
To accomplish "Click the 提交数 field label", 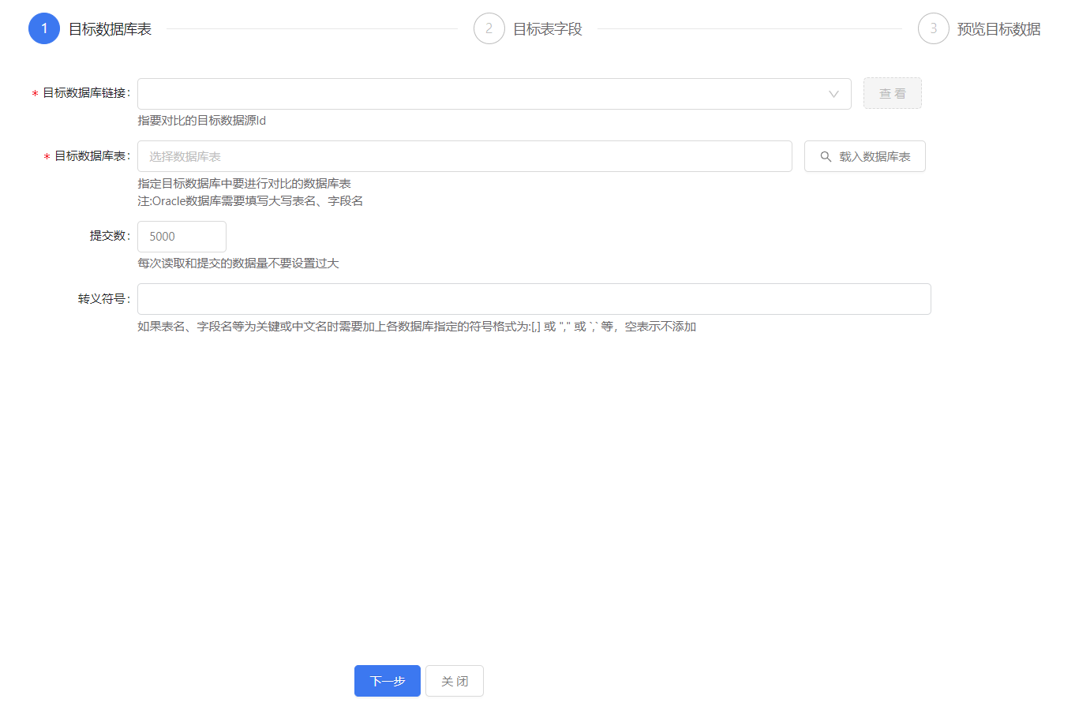I will point(109,236).
